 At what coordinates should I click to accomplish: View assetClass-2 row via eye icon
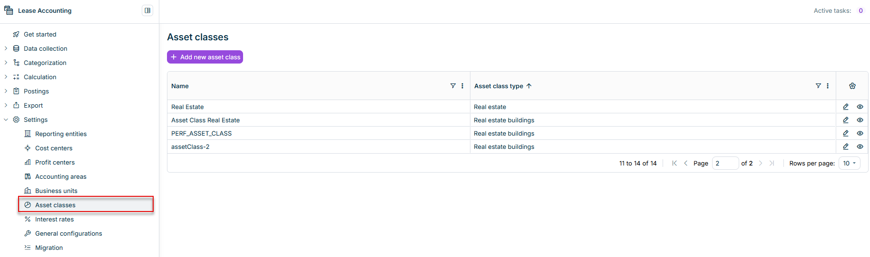[x=860, y=147]
